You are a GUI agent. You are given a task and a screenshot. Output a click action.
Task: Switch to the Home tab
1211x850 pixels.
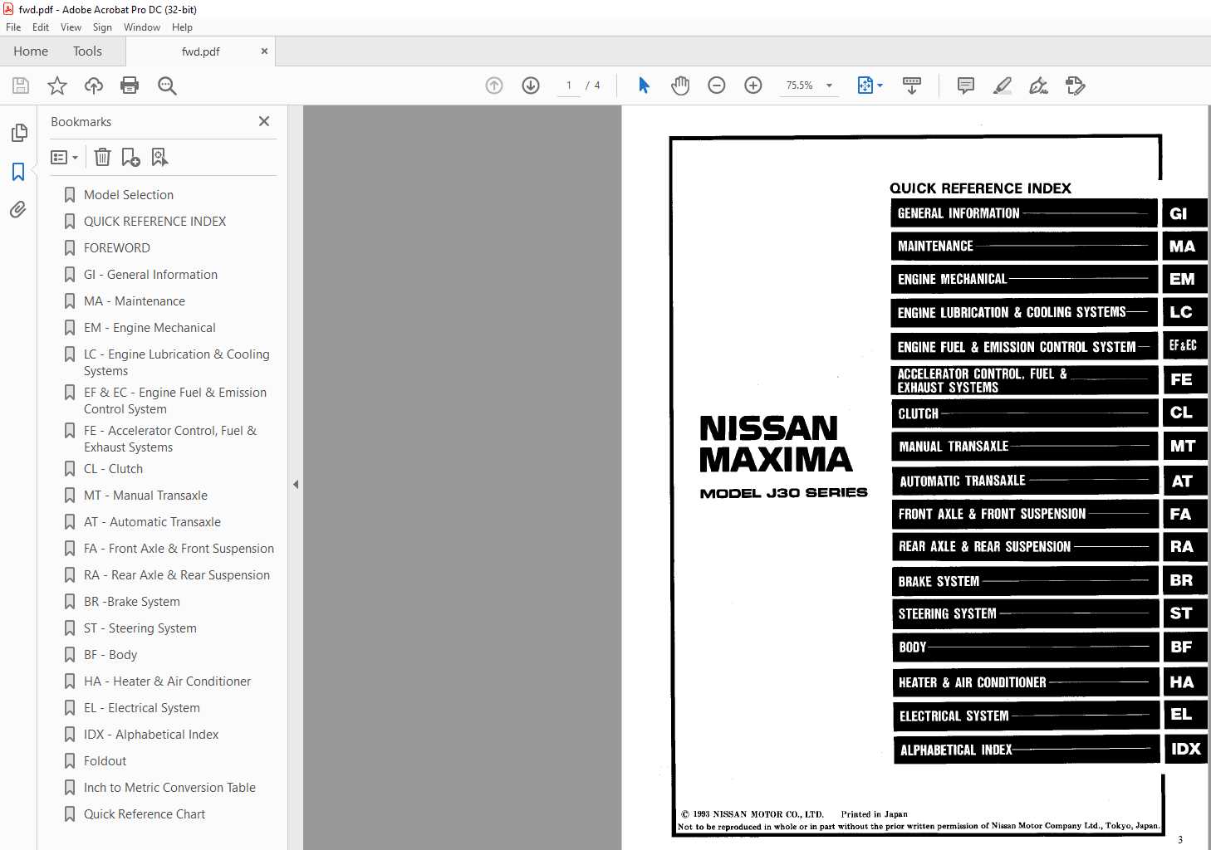tap(31, 51)
